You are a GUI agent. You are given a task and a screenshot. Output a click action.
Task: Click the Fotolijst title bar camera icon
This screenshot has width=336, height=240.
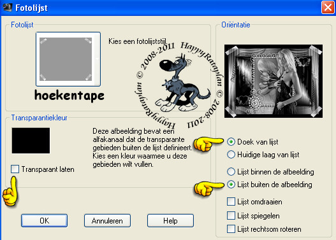(x=8, y=8)
